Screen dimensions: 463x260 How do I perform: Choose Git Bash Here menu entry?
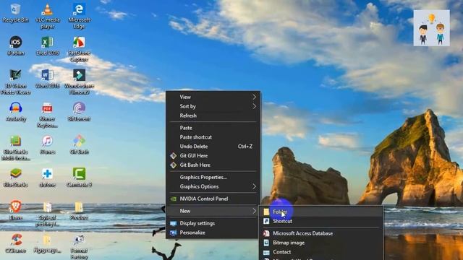[213, 165]
